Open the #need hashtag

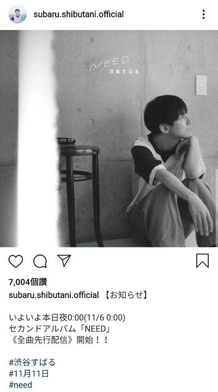(21, 385)
